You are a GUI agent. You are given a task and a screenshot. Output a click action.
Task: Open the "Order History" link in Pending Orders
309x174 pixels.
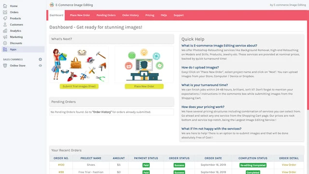[102, 112]
